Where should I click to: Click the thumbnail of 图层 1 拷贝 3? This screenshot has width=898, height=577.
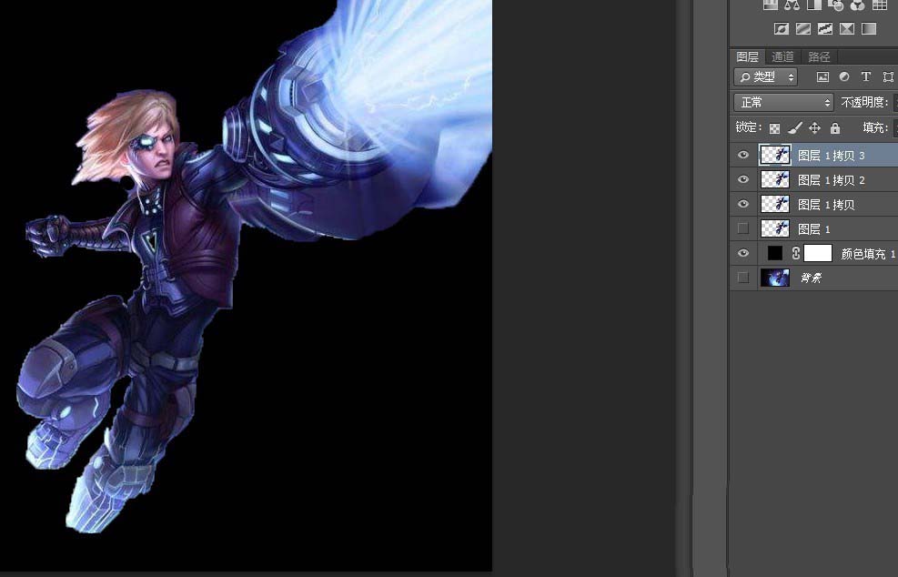[x=775, y=155]
